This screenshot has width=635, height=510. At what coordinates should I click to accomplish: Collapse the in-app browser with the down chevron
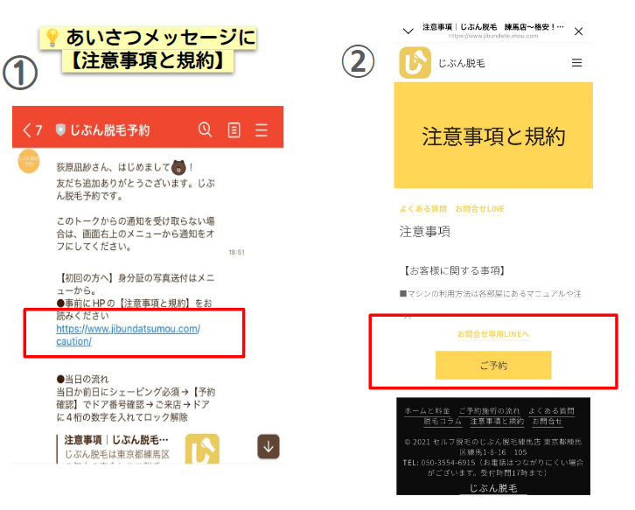pyautogui.click(x=408, y=31)
